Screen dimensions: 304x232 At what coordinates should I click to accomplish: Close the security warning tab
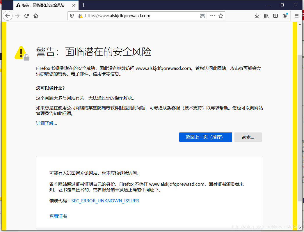74,5
